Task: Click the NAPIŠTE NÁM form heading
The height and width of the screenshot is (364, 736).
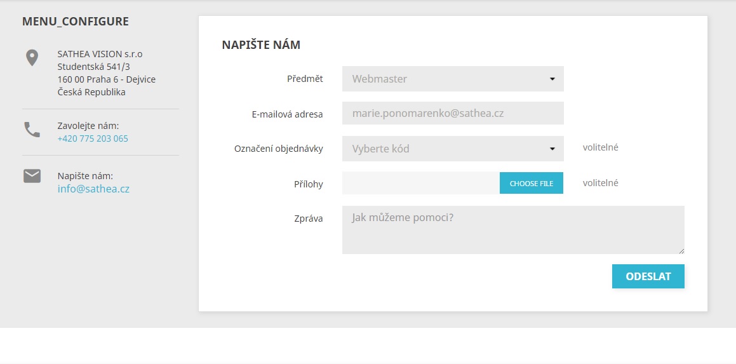Action: 261,45
